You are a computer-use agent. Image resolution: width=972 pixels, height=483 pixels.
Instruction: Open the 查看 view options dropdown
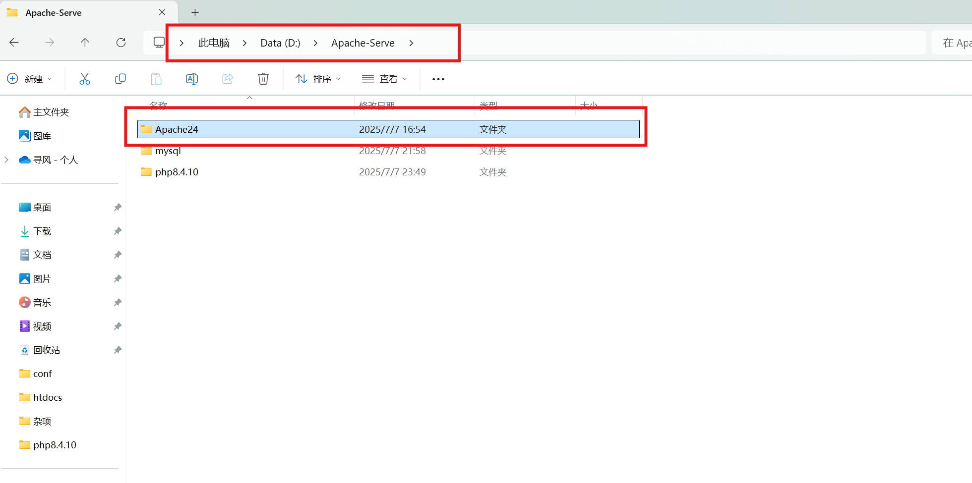click(x=384, y=78)
